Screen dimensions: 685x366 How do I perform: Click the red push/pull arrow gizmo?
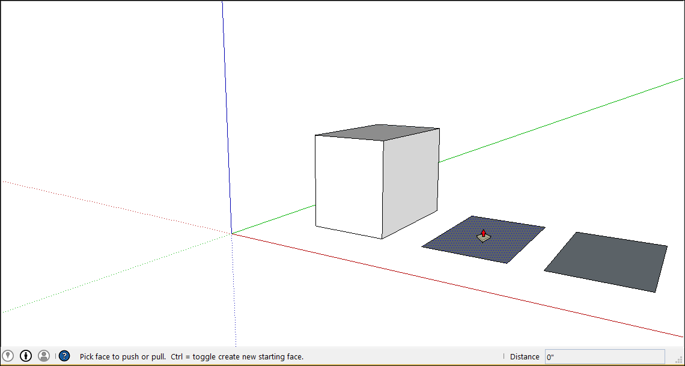[483, 234]
